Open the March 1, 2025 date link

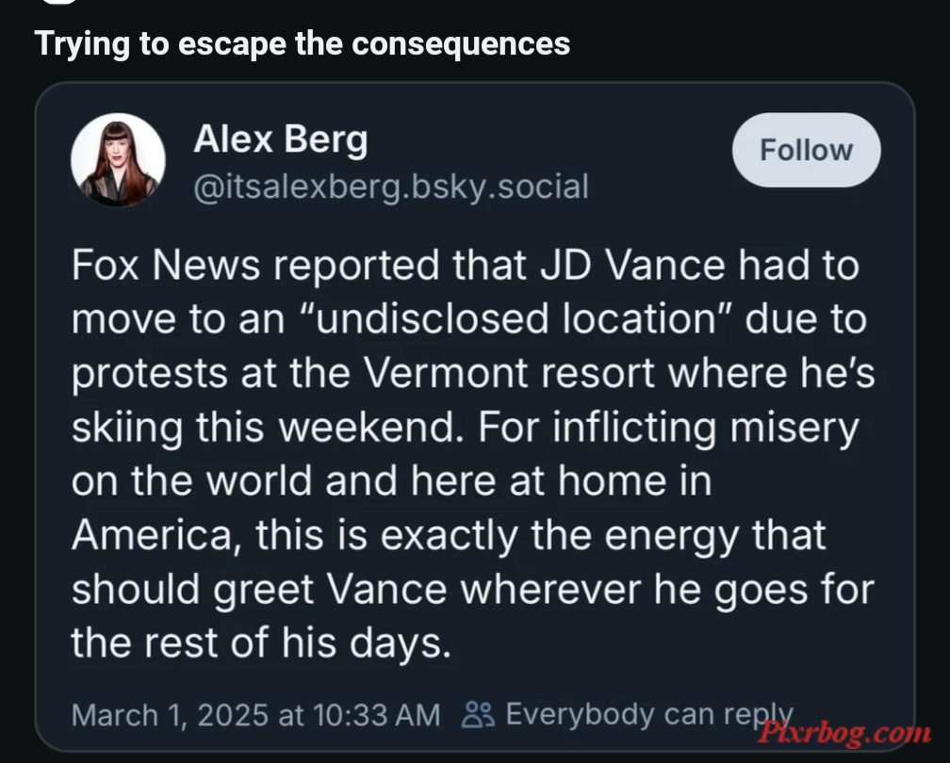(170, 715)
